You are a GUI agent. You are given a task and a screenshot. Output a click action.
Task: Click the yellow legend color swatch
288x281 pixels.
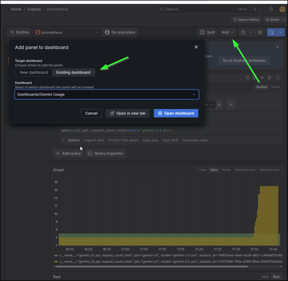click(x=56, y=262)
